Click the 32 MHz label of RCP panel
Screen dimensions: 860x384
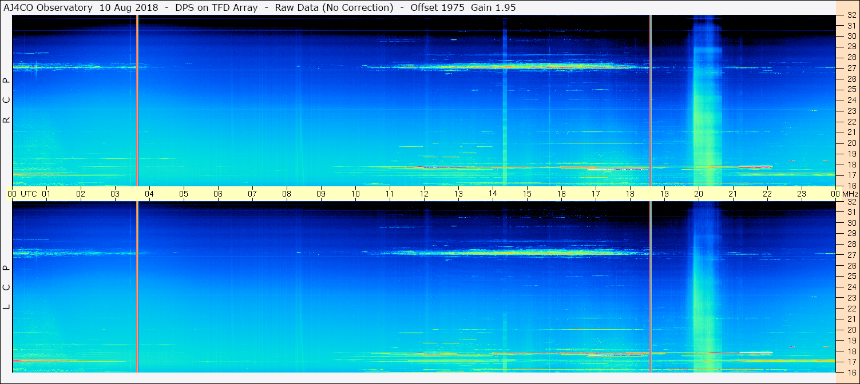(x=851, y=16)
